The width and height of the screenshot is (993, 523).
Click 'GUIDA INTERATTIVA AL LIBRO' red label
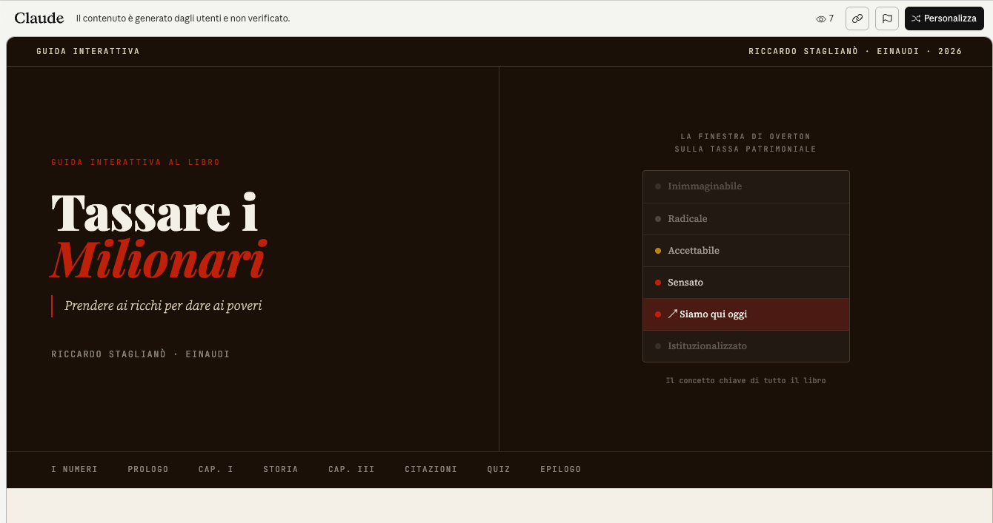(136, 162)
